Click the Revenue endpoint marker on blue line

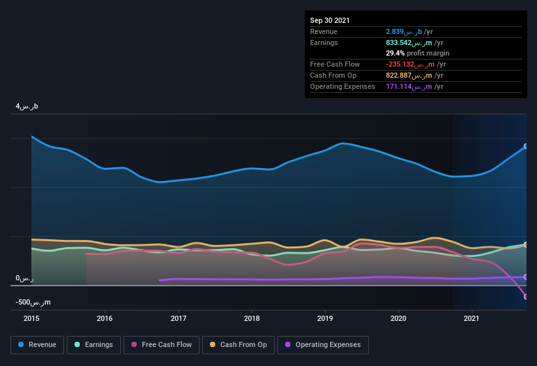(526, 146)
